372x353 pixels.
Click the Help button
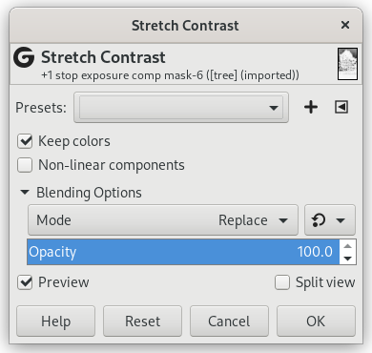(55, 322)
